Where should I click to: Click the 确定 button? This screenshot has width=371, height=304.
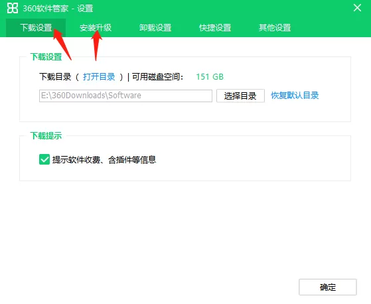click(328, 287)
